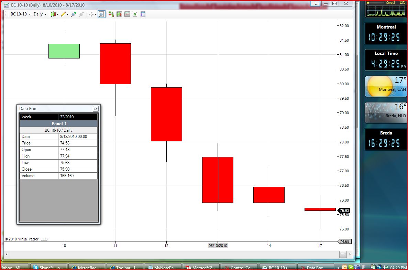
Task: Click the Close value 75.90 in Data Box
Action: point(78,169)
